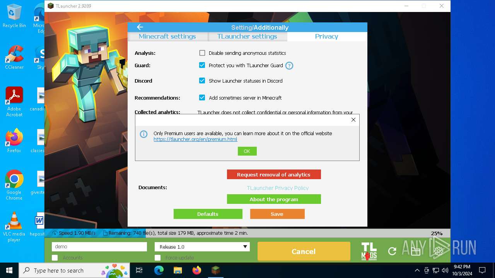Click the download progress bar
The image size is (495, 278).
(x=247, y=233)
